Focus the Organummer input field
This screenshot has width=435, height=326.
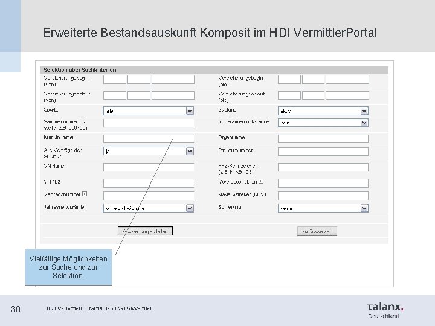[323, 139]
